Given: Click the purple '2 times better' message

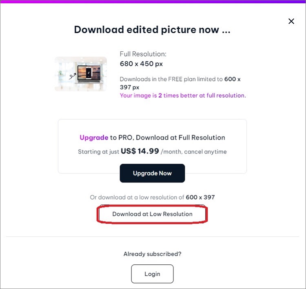Looking at the screenshot, I should pos(183,96).
